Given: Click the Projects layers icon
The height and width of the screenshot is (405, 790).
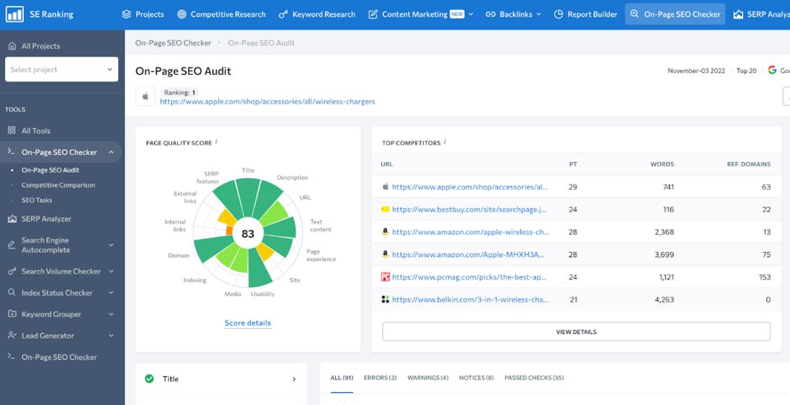Looking at the screenshot, I should coord(126,14).
